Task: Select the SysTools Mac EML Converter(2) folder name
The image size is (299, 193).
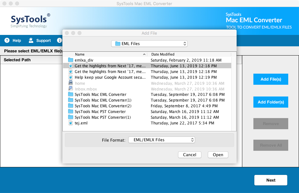Action: pos(103,106)
